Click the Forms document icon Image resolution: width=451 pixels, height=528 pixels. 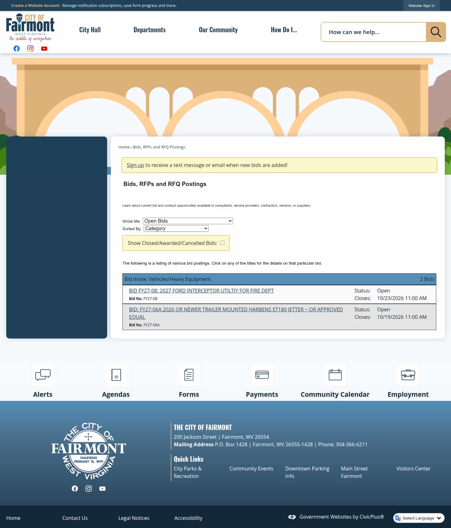coord(189,375)
